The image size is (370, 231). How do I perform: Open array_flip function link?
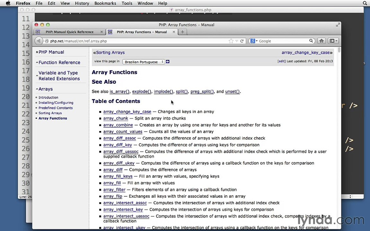tap(113, 196)
